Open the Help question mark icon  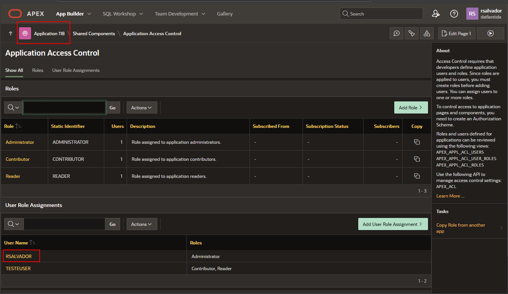454,14
